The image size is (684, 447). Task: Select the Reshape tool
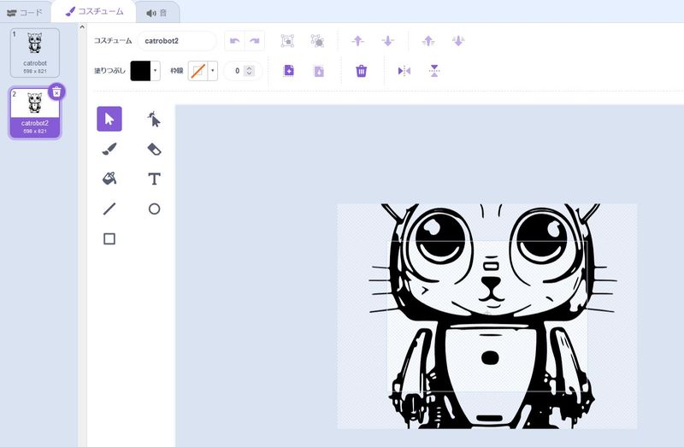[154, 119]
